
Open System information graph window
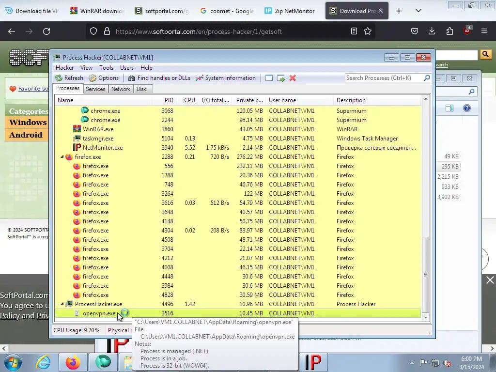(226, 78)
